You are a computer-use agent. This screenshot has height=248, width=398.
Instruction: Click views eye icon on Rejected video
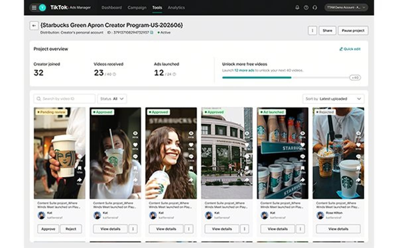358,133
